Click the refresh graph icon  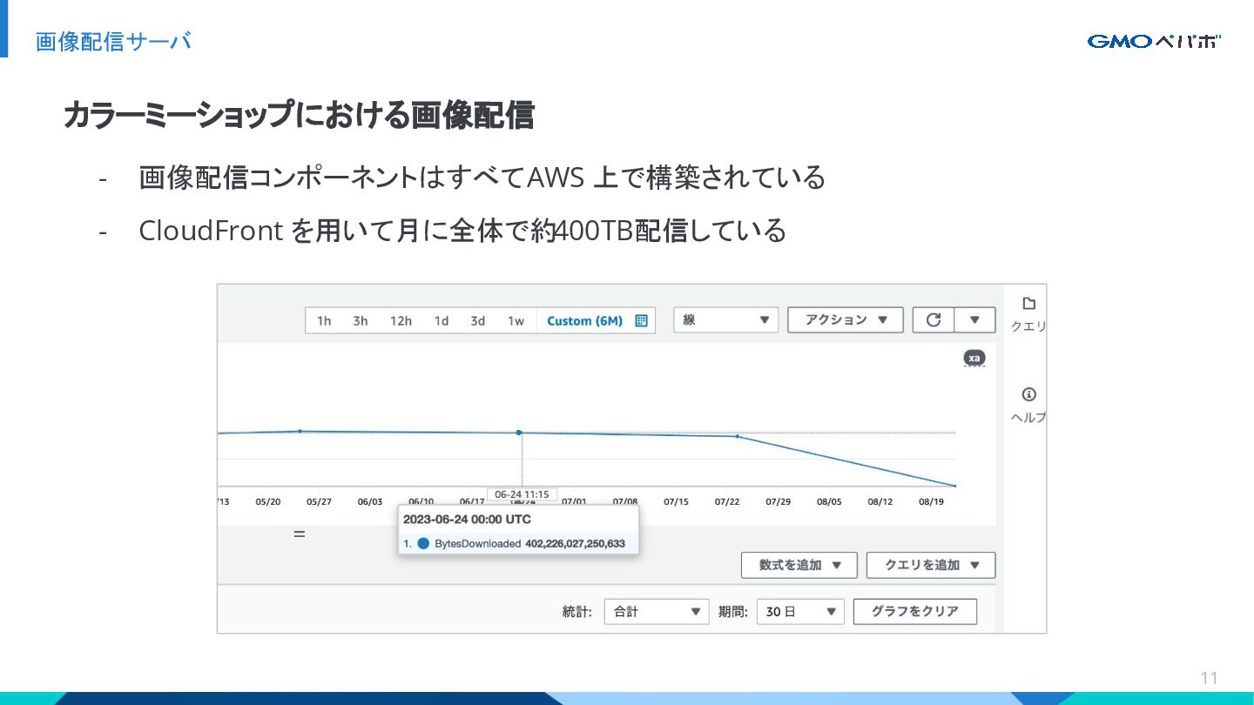[x=934, y=320]
